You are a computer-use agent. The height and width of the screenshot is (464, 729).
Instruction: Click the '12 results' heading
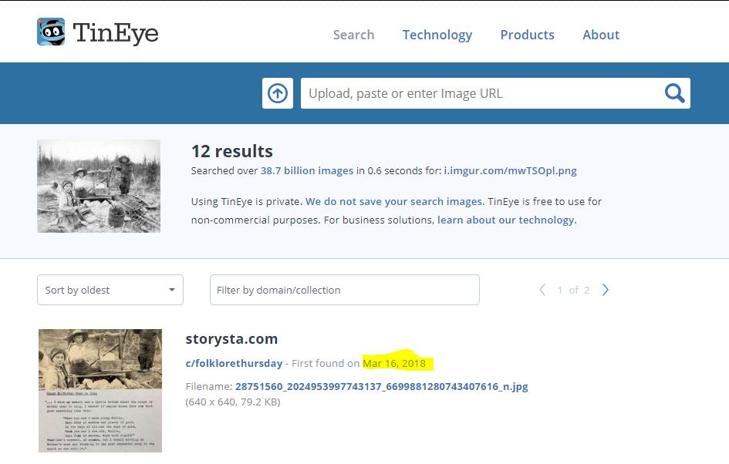[232, 151]
